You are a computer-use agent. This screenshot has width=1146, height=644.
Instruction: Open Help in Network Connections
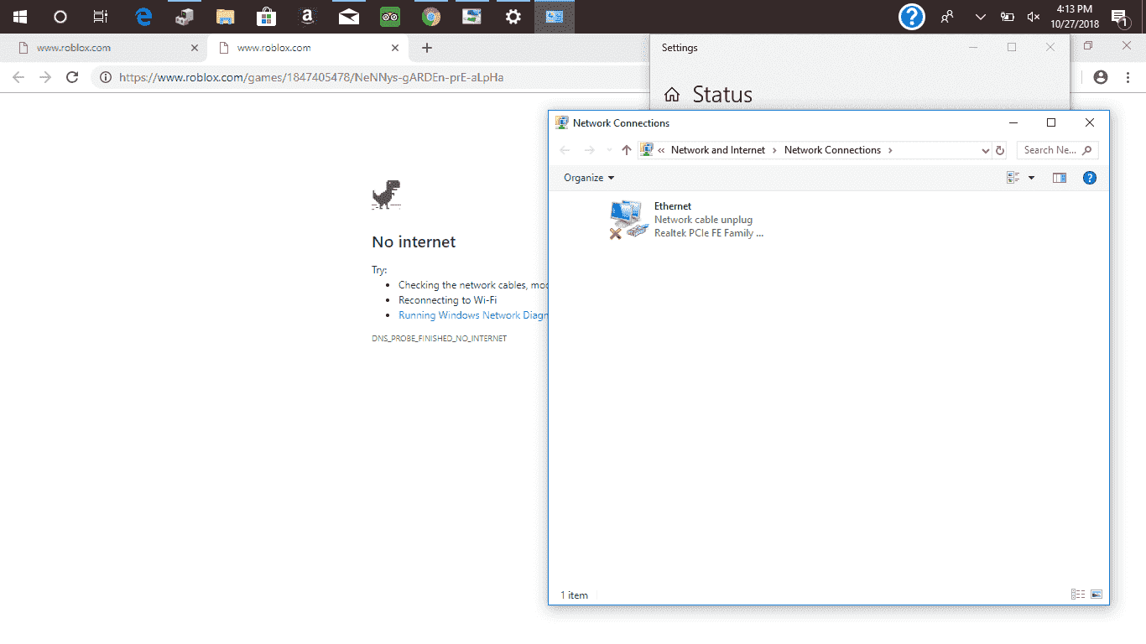pyautogui.click(x=1090, y=178)
